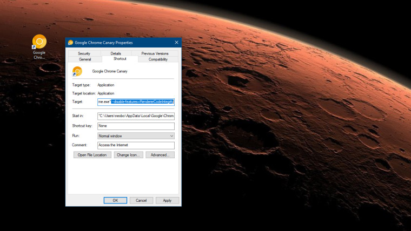This screenshot has width=411, height=231.
Task: Click inside the Target text field
Action: click(x=136, y=102)
